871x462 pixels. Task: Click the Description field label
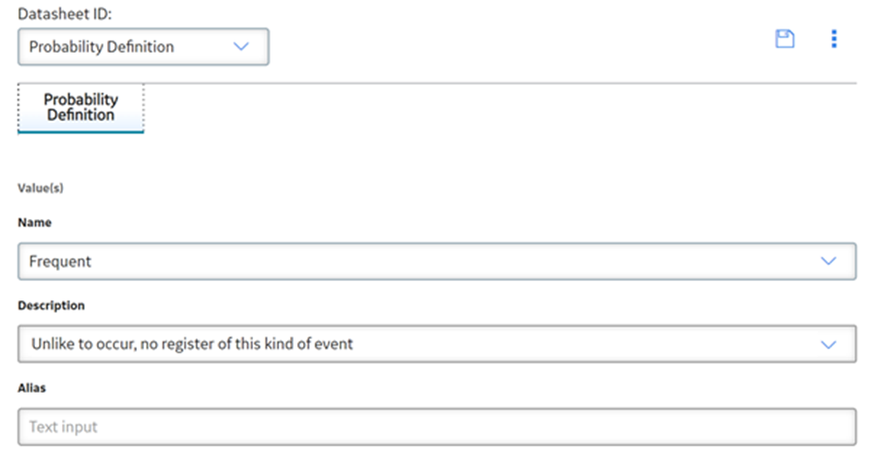(x=51, y=305)
